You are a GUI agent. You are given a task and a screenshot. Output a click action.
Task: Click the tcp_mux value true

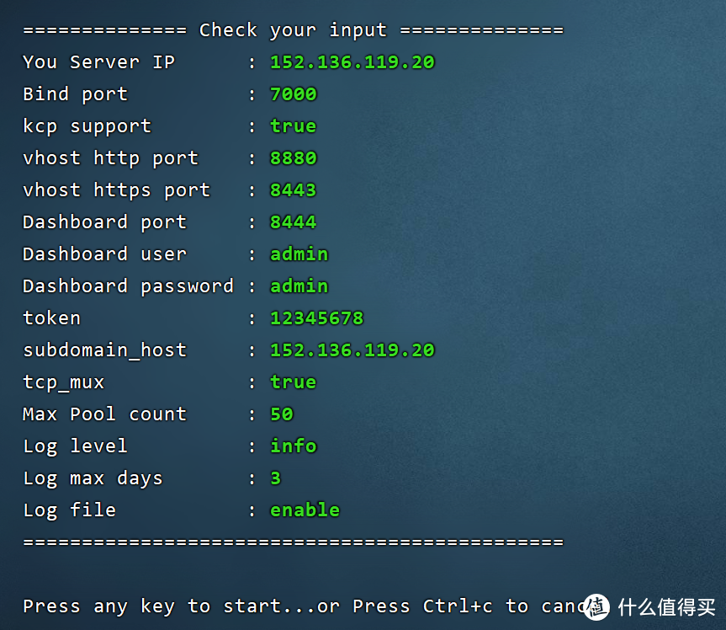tap(293, 382)
